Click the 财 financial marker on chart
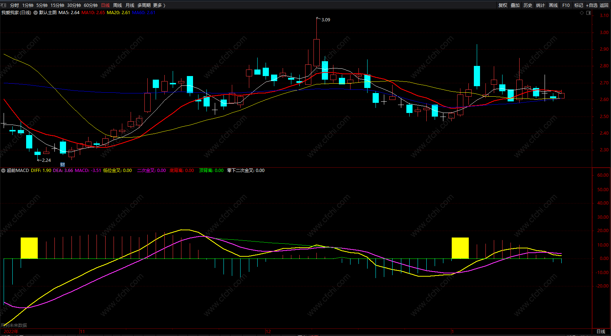 pyautogui.click(x=62, y=165)
